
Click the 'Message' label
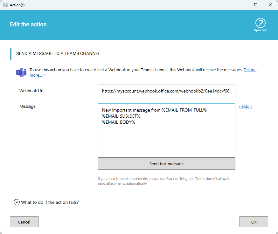click(27, 107)
